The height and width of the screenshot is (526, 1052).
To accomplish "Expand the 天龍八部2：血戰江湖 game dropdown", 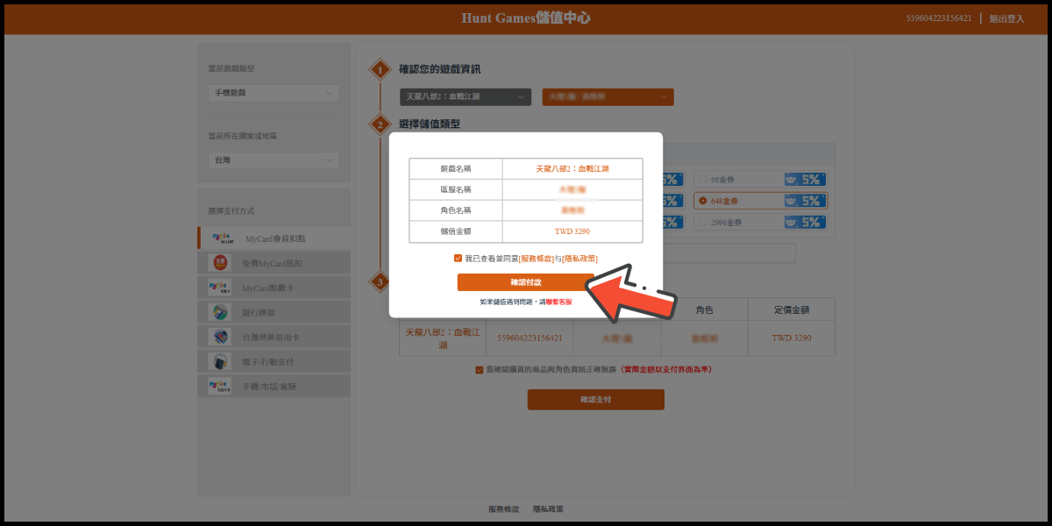I will point(466,97).
